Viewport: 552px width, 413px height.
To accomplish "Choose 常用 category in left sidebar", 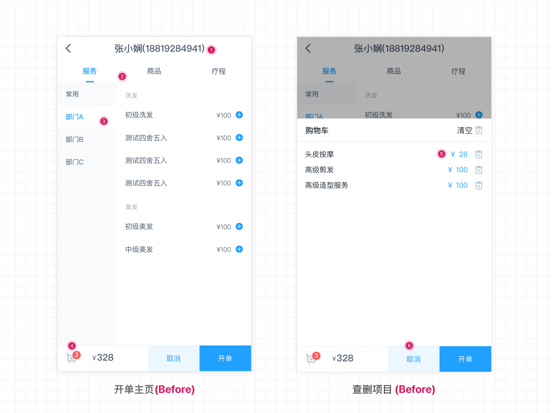I will 87,94.
